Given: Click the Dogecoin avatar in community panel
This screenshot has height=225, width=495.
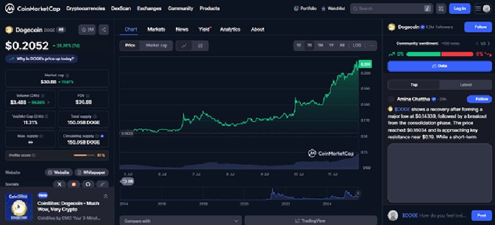Looking at the screenshot, I should (x=392, y=27).
